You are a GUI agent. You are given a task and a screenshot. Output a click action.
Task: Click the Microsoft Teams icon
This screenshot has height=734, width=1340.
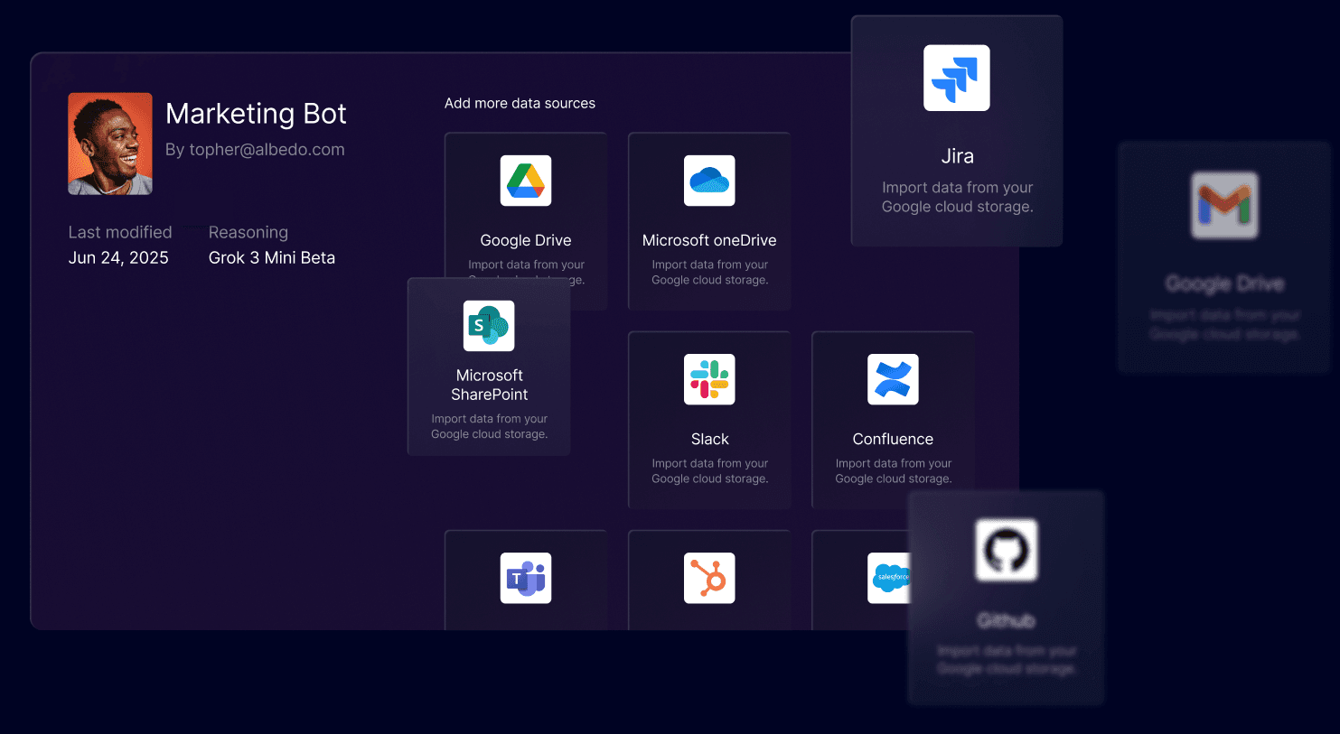pos(526,578)
